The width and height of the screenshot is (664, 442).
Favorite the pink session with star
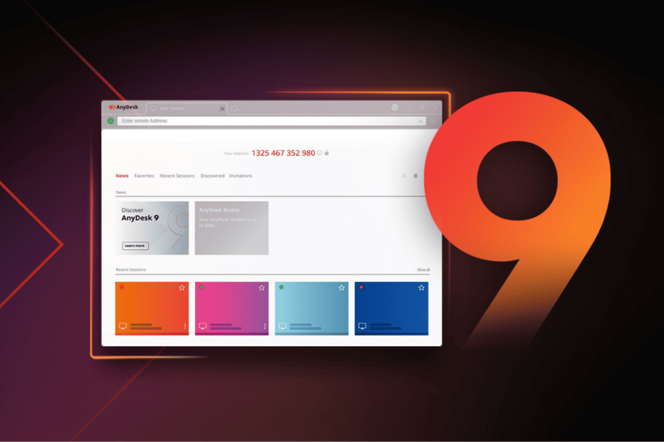tap(262, 288)
